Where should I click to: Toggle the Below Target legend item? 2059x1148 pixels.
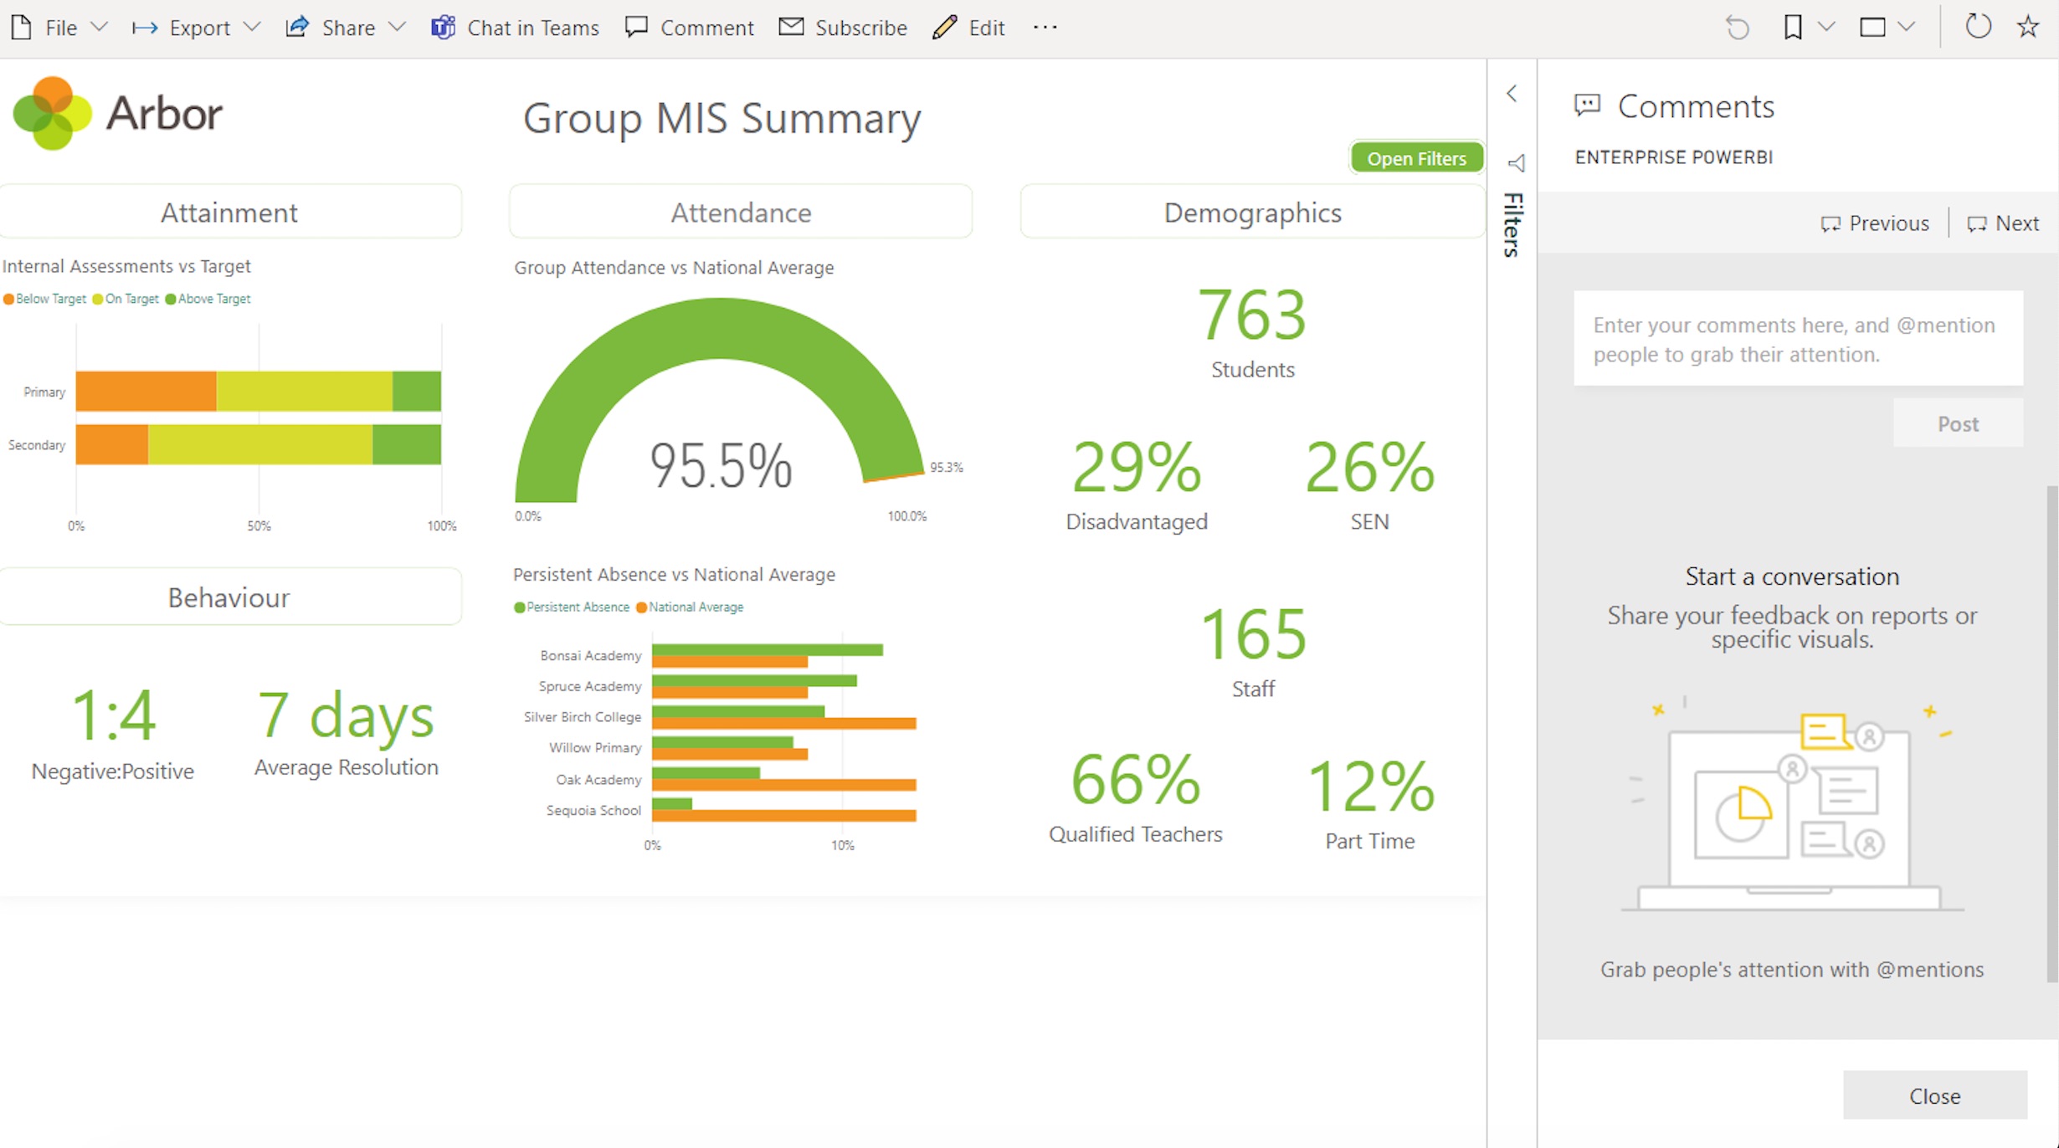point(45,299)
